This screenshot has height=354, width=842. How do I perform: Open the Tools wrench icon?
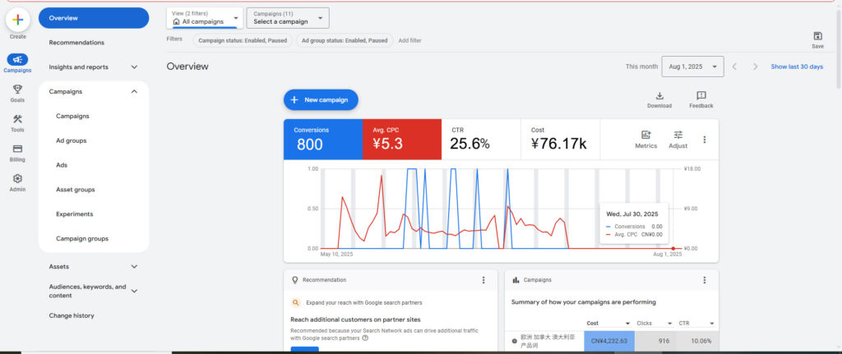pyautogui.click(x=17, y=120)
